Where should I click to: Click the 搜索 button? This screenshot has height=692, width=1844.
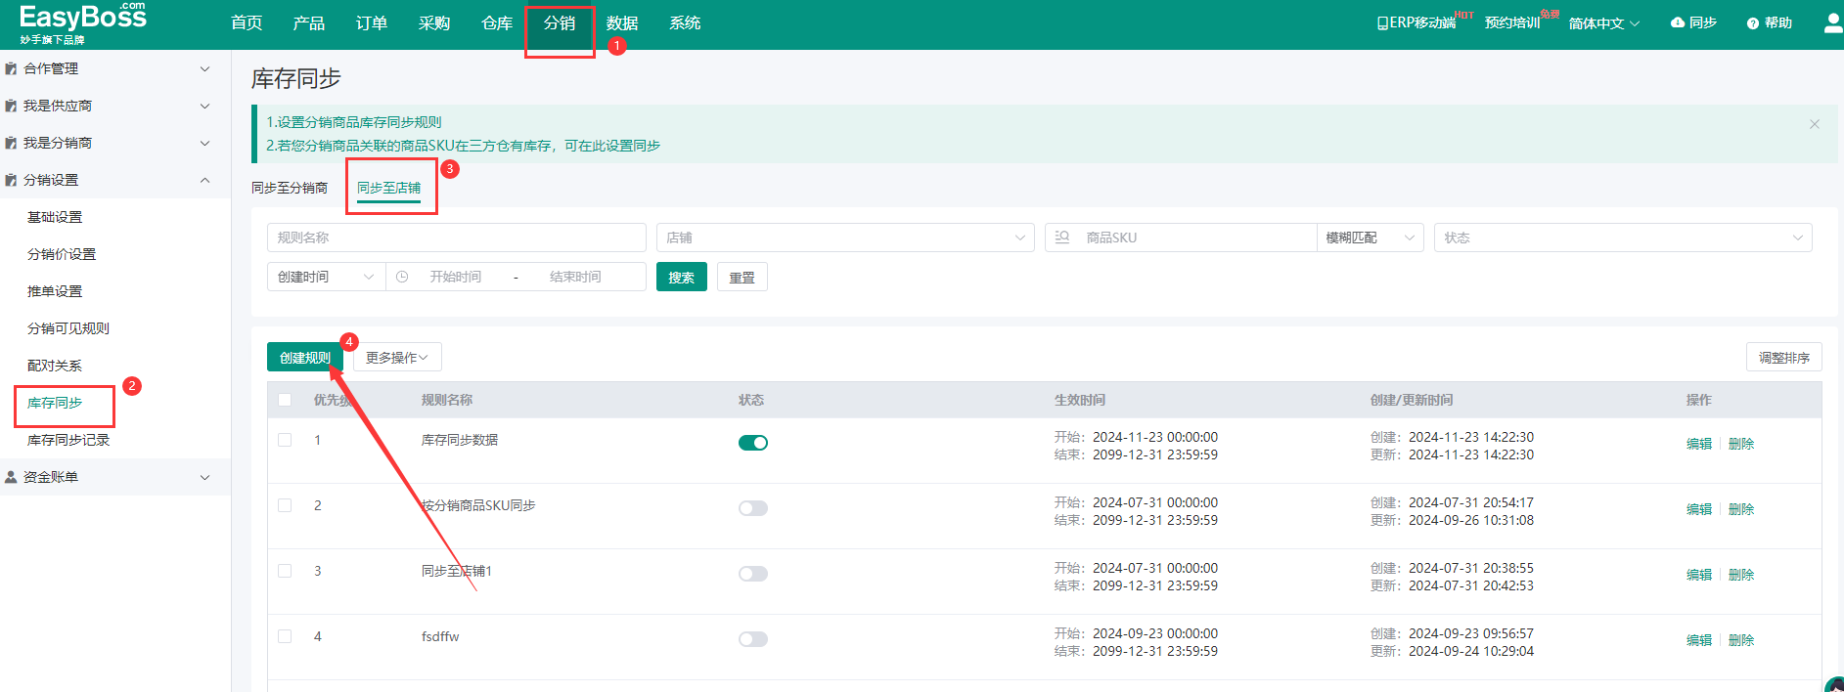[x=682, y=277]
